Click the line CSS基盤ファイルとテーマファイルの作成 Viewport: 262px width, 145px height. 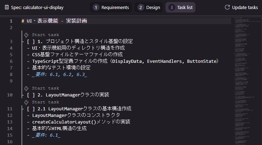[x=77, y=54]
